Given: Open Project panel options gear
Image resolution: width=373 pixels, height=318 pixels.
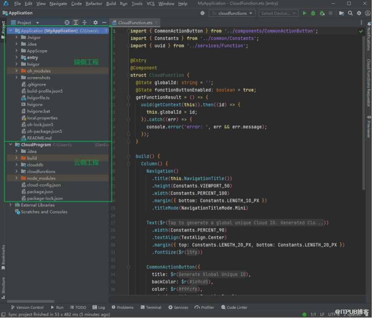Looking at the screenshot, I should (96, 23).
